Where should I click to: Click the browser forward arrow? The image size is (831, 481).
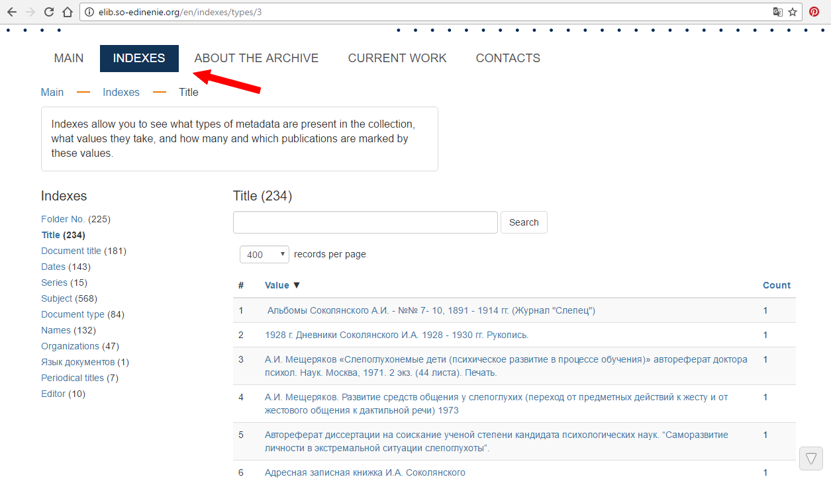[x=30, y=12]
